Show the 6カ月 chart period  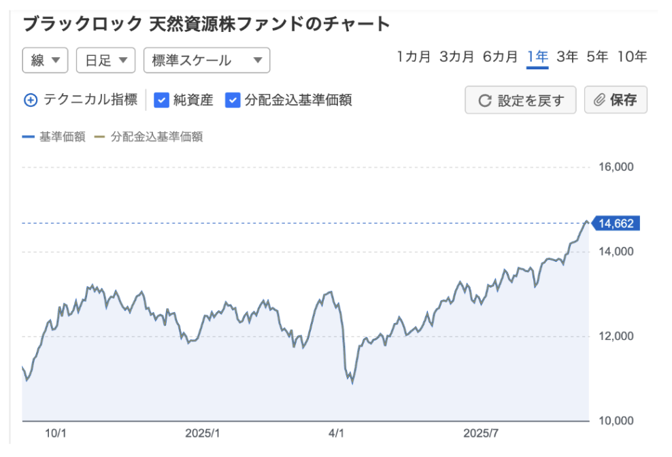(x=501, y=56)
